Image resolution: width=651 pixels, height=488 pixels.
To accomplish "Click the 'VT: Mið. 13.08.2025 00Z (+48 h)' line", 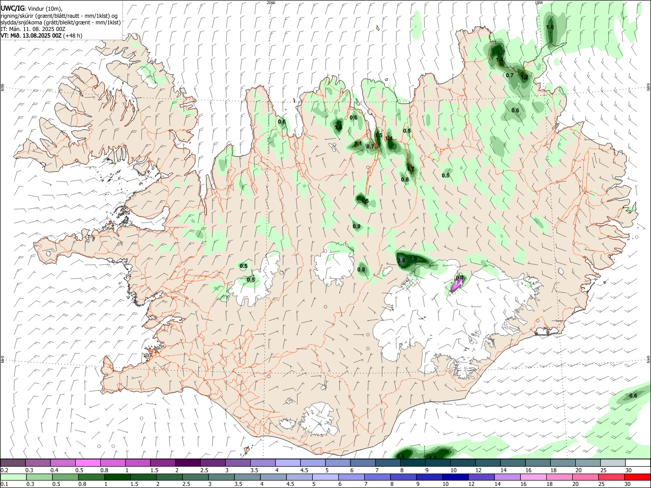I will (x=42, y=36).
